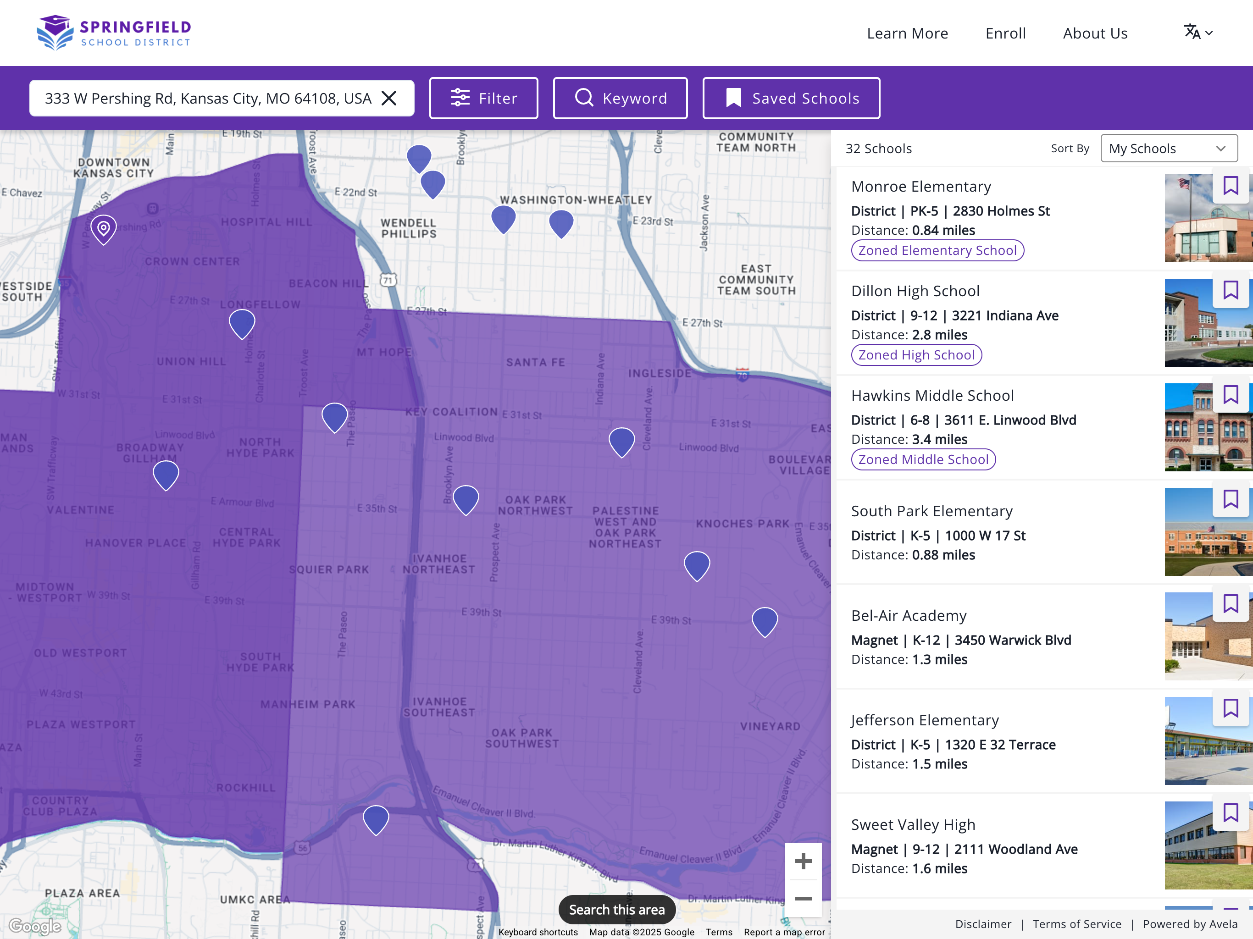1253x939 pixels.
Task: Zoom out on the map
Action: (803, 898)
